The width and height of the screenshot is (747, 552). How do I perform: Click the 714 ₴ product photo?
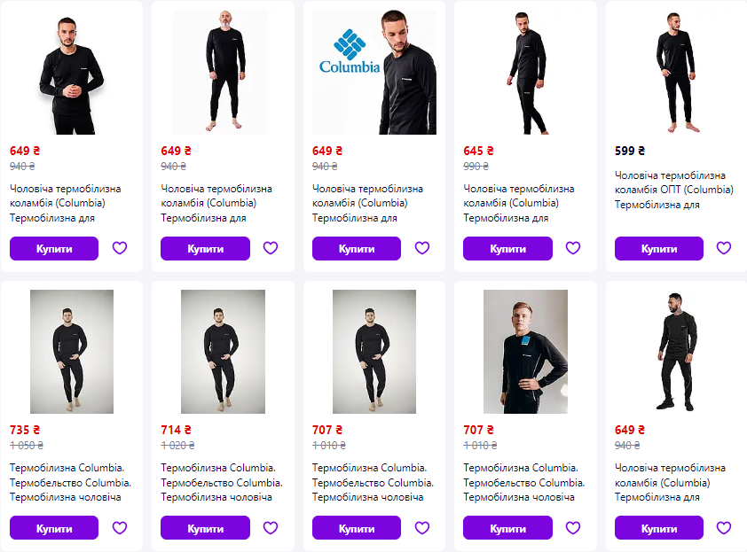point(223,352)
